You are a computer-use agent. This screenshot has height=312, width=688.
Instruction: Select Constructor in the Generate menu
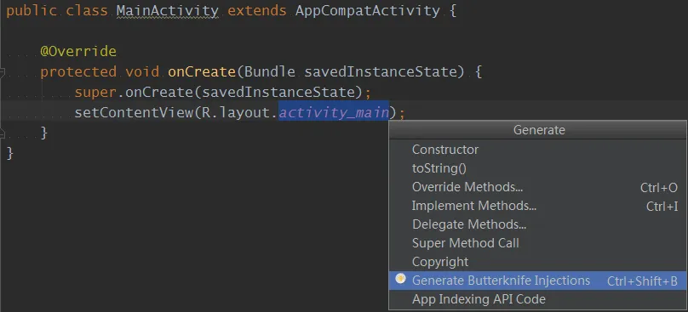pyautogui.click(x=538, y=150)
